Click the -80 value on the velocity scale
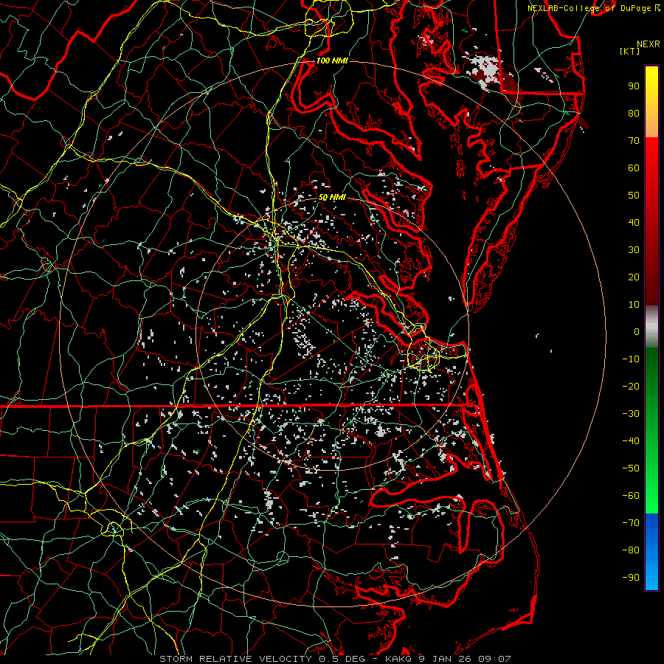Image resolution: width=664 pixels, height=664 pixels. click(x=631, y=550)
